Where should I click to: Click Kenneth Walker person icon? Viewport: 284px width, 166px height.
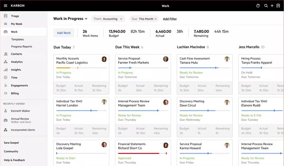pos(6,111)
